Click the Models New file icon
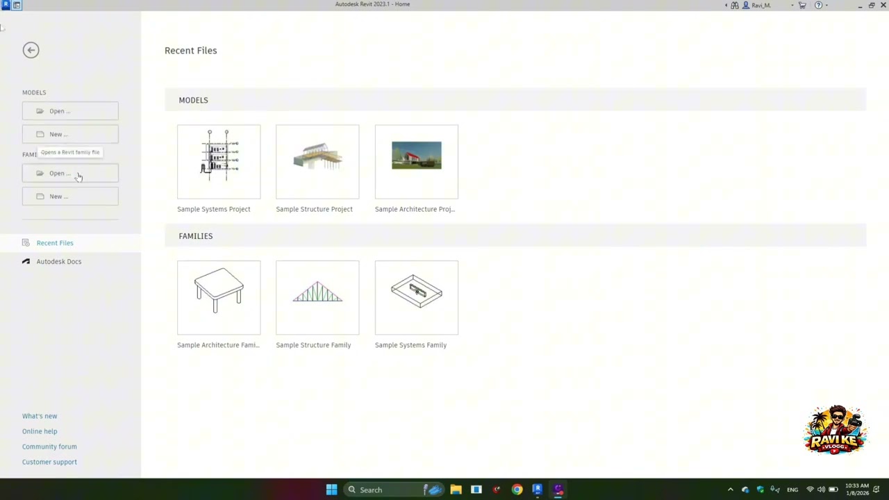Screen dimensions: 889x500 pos(40,134)
